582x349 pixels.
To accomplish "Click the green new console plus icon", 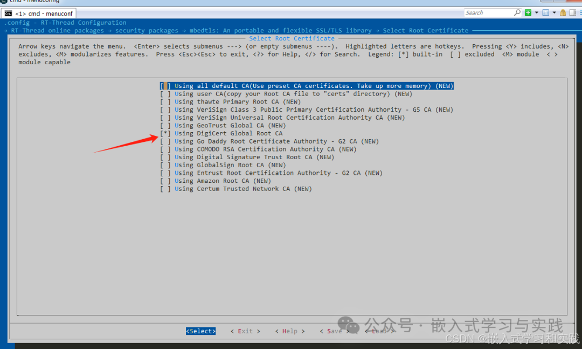I will tap(528, 12).
